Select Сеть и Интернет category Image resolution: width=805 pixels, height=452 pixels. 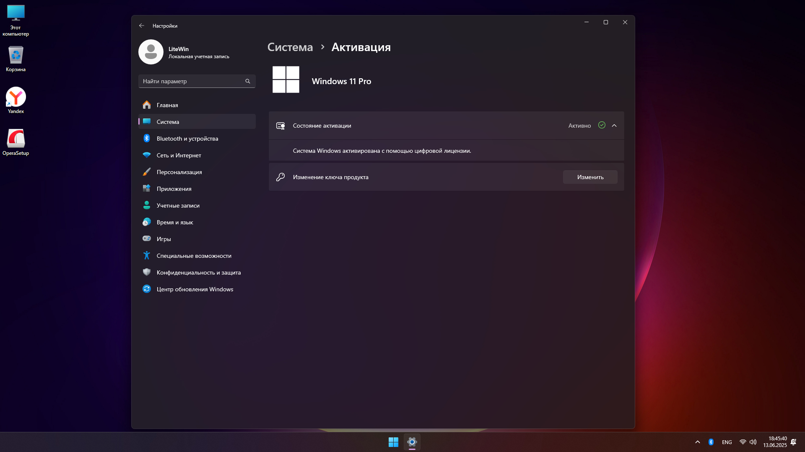[179, 155]
